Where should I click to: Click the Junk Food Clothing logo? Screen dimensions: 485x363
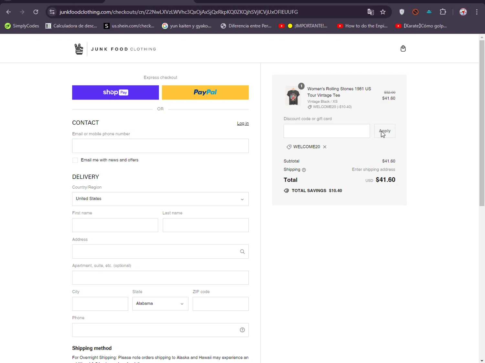tap(115, 49)
